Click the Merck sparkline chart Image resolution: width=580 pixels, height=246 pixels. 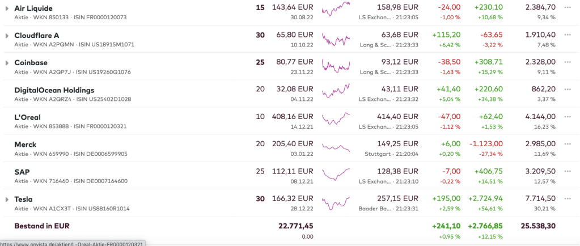pos(336,147)
